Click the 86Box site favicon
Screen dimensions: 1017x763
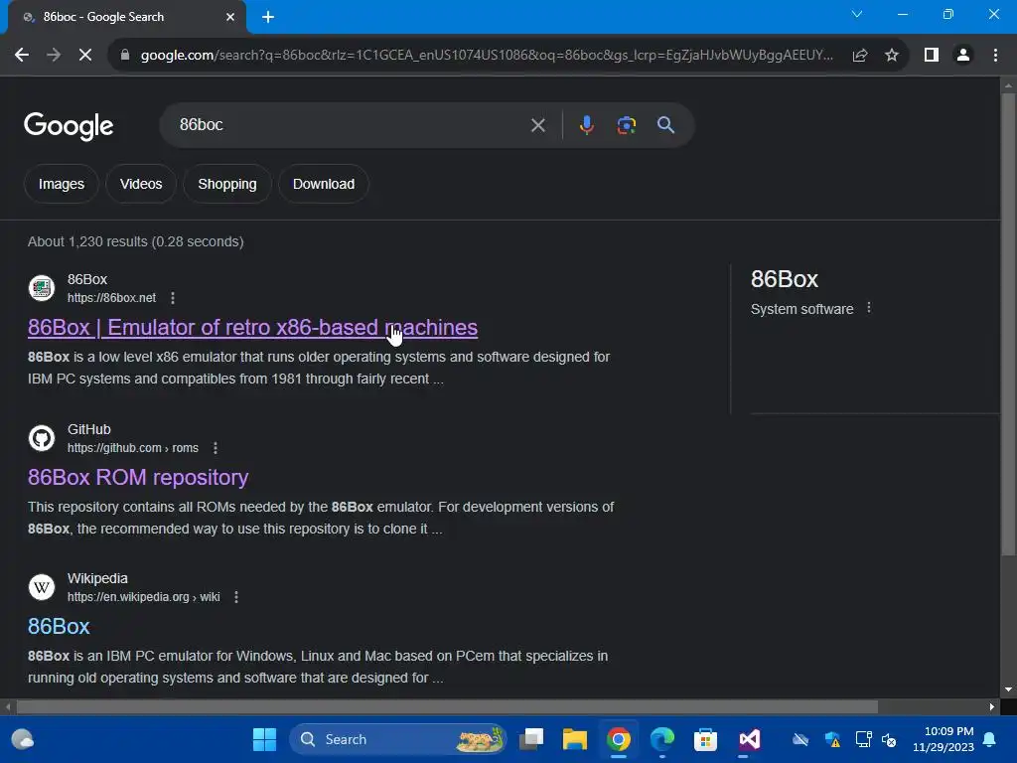42,288
